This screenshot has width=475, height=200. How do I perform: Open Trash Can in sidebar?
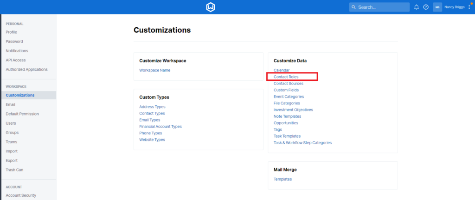tap(14, 170)
